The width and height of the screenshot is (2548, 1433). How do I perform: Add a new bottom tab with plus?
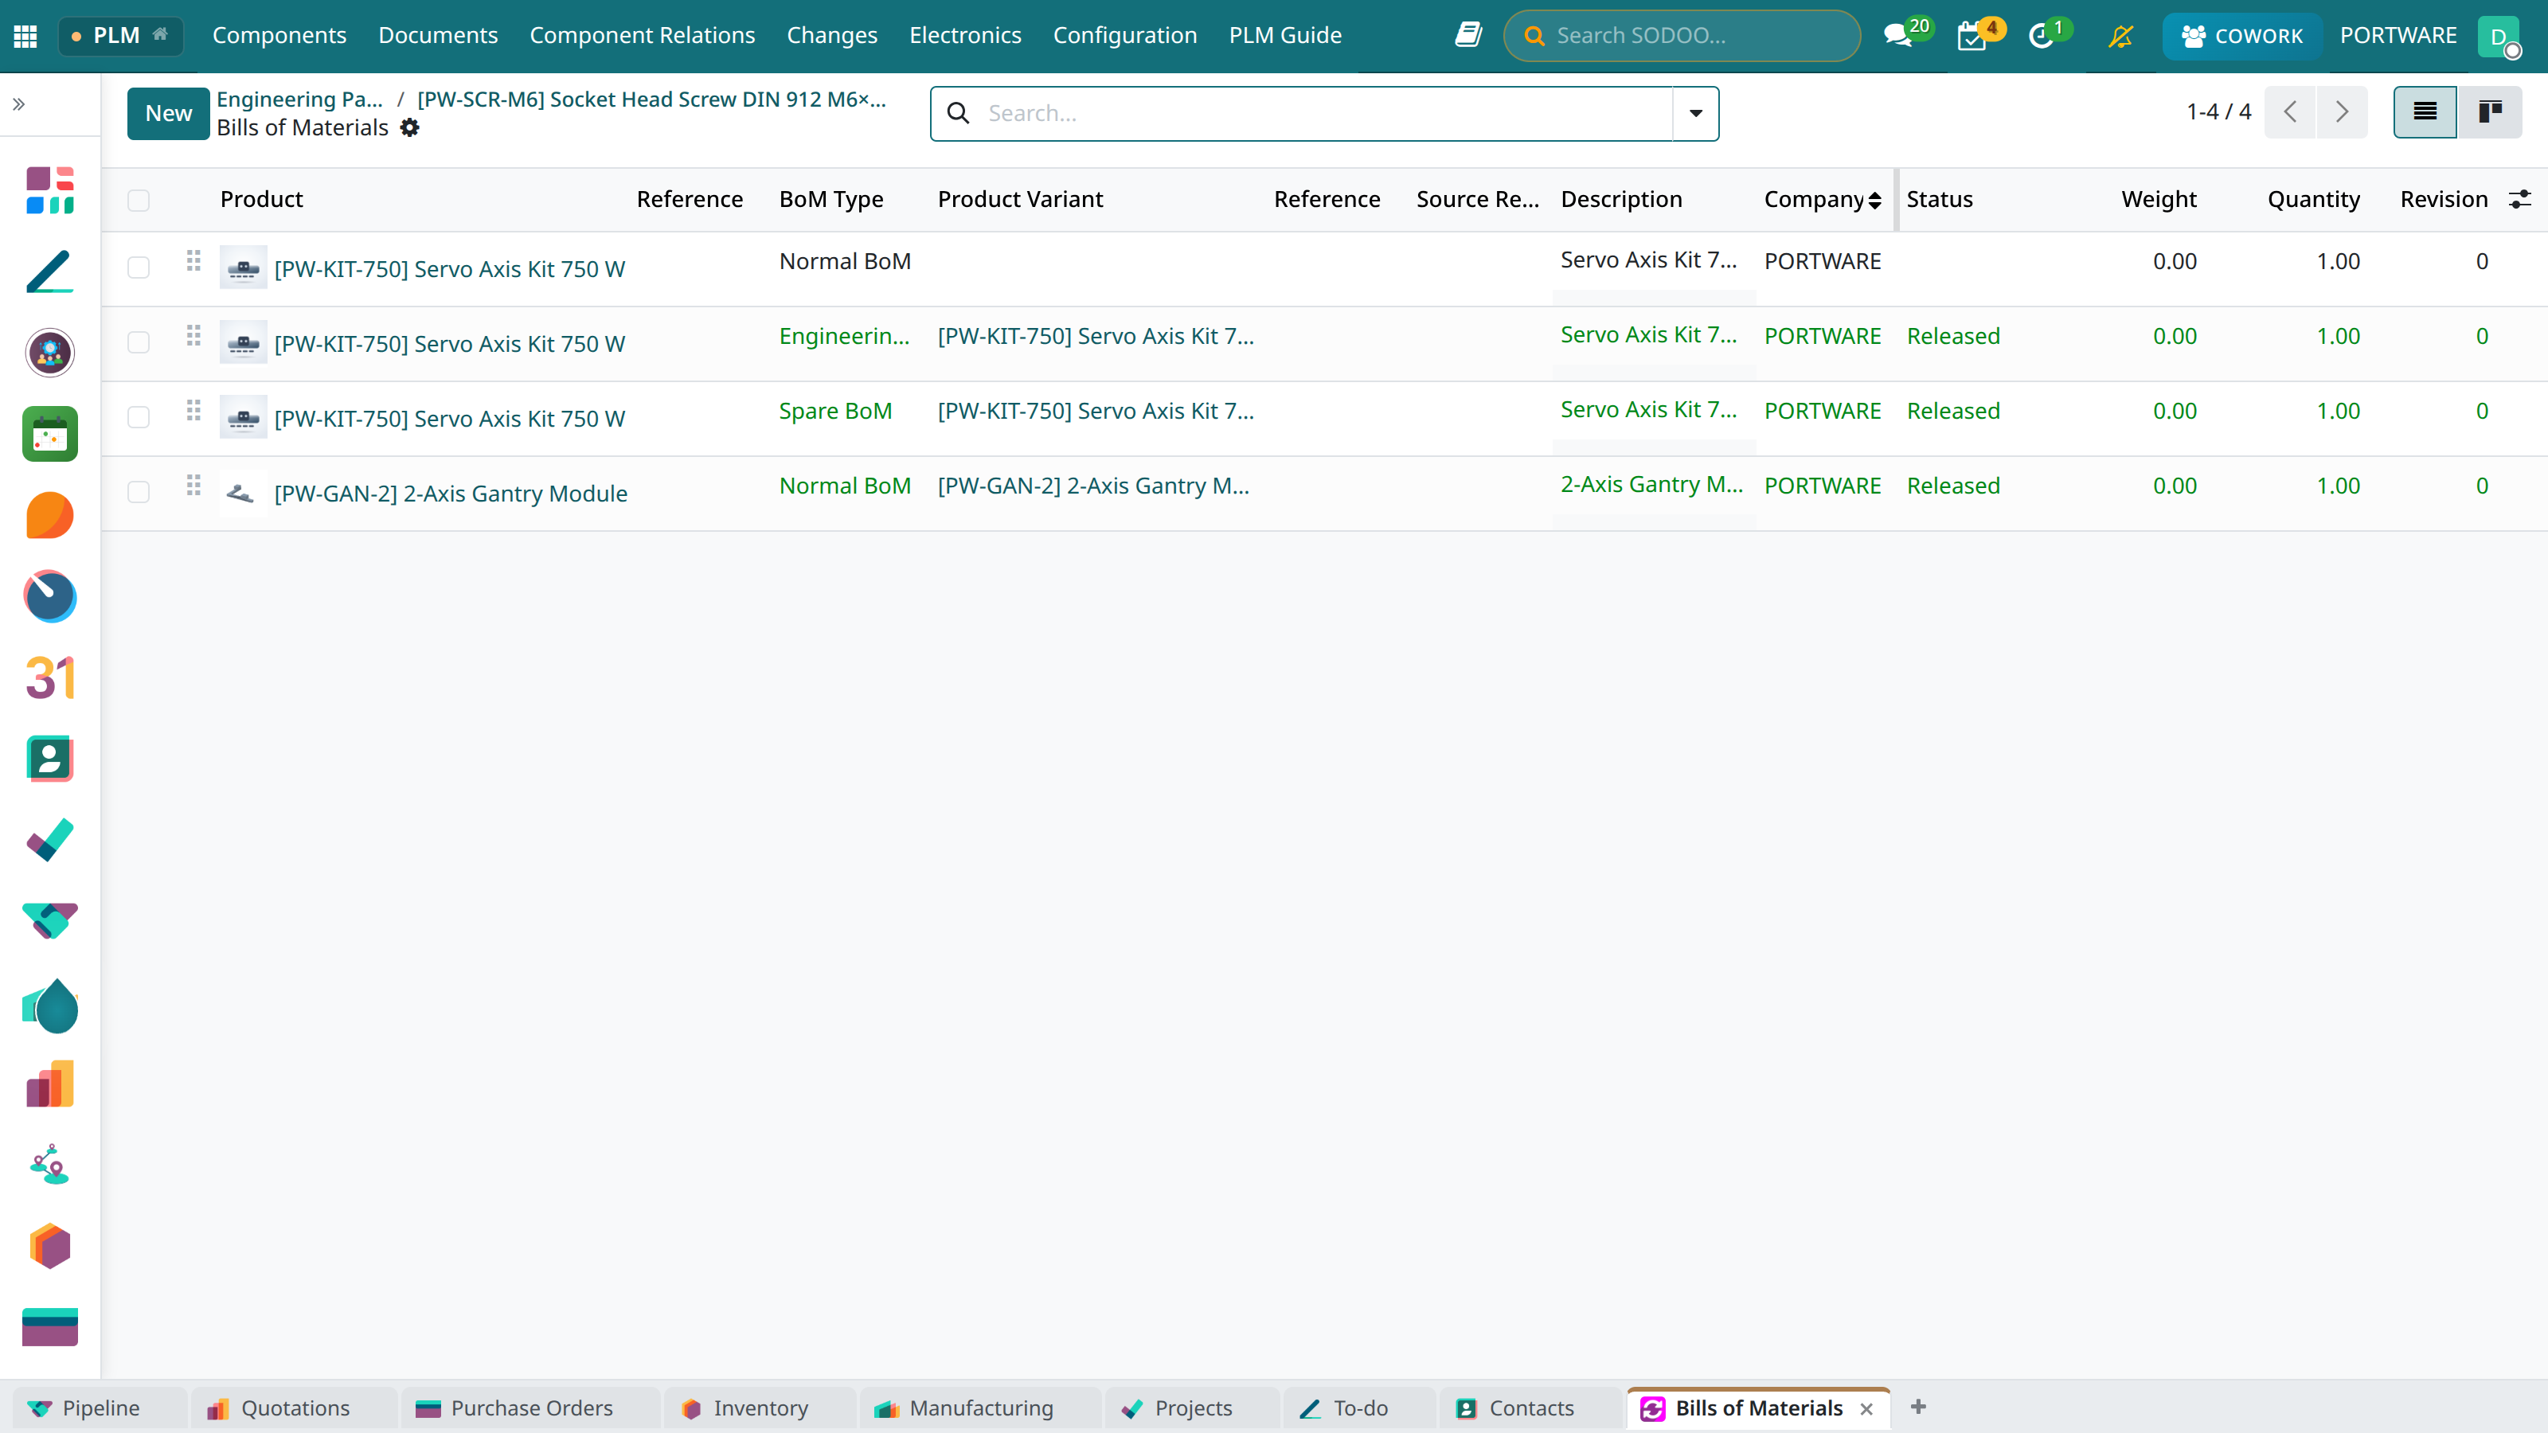click(x=1918, y=1406)
